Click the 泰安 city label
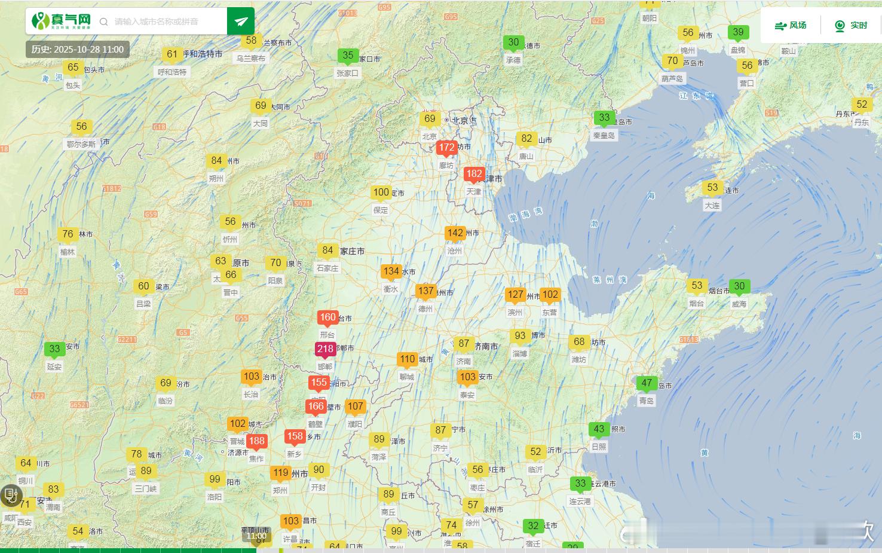The width and height of the screenshot is (882, 553). [x=467, y=395]
